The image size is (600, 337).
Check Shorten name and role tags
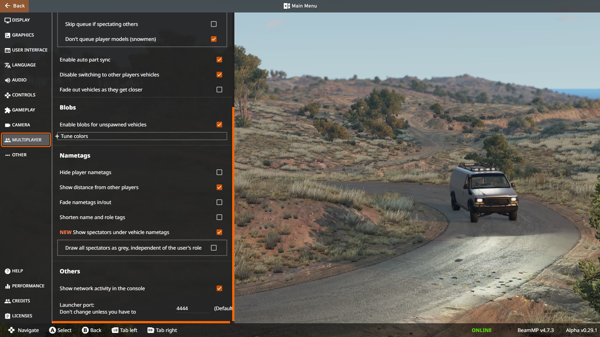click(x=219, y=217)
